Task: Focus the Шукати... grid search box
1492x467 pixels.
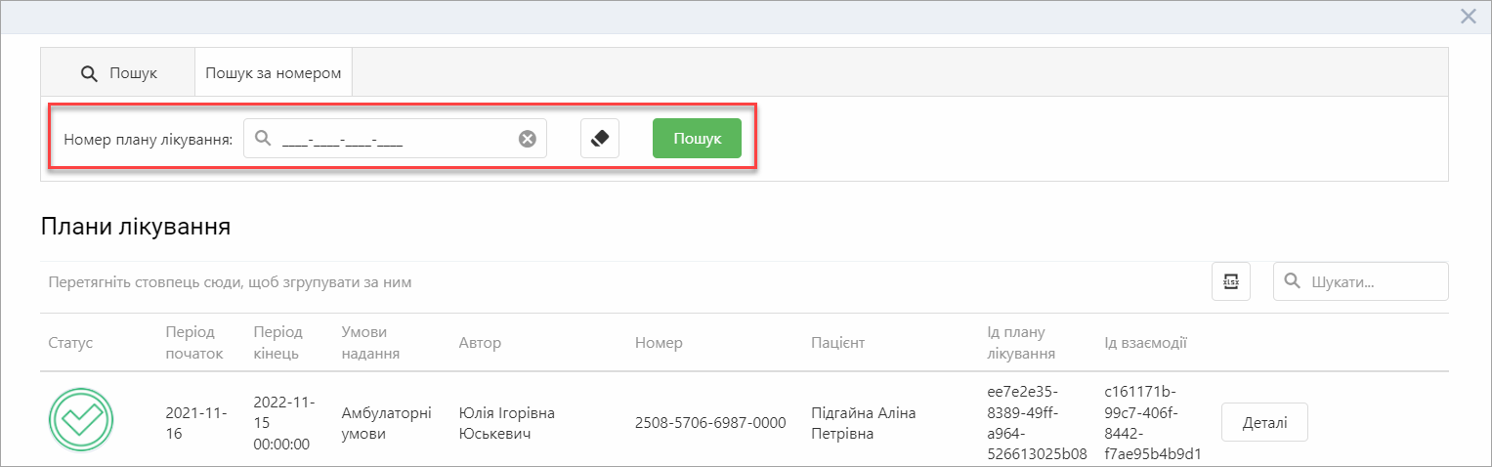Action: (x=1360, y=281)
